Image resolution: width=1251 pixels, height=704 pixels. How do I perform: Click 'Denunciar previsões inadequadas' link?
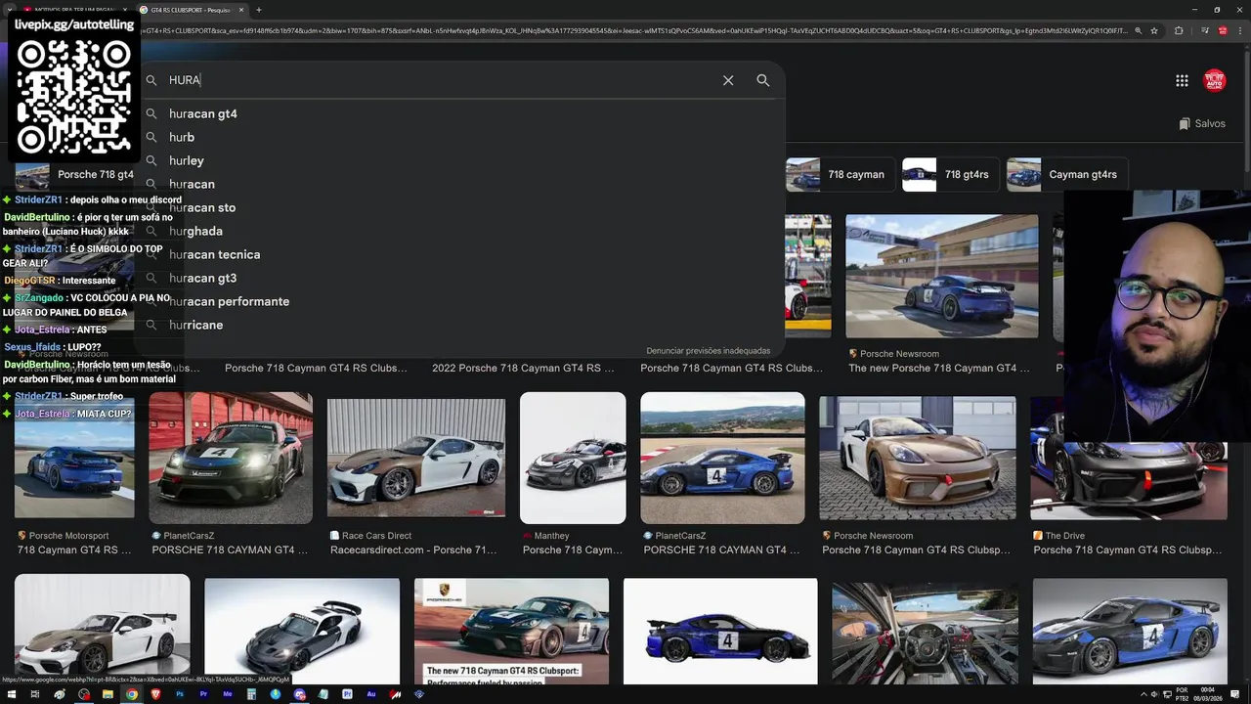(x=708, y=351)
